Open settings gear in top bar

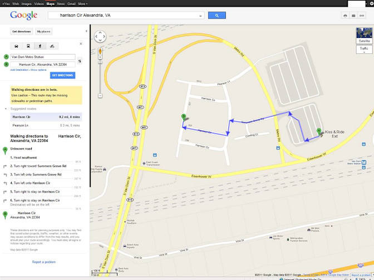[x=371, y=4]
